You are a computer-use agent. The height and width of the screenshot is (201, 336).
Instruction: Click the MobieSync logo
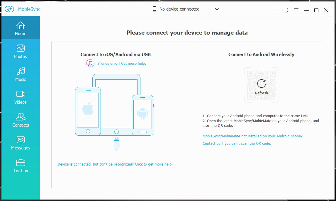9,9
